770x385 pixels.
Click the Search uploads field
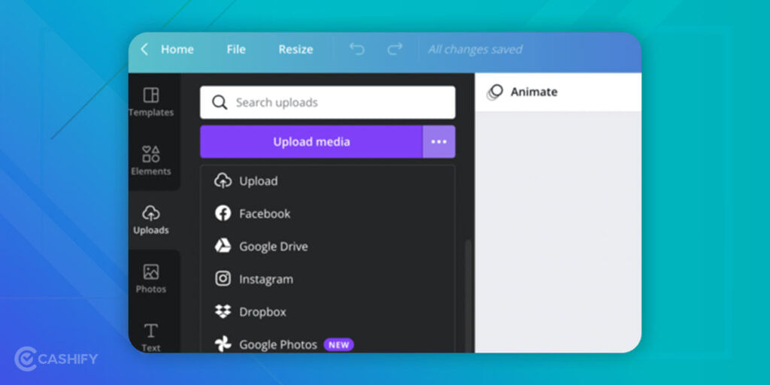(328, 102)
